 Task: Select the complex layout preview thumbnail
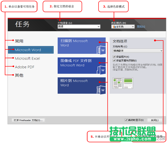pos(117,83)
